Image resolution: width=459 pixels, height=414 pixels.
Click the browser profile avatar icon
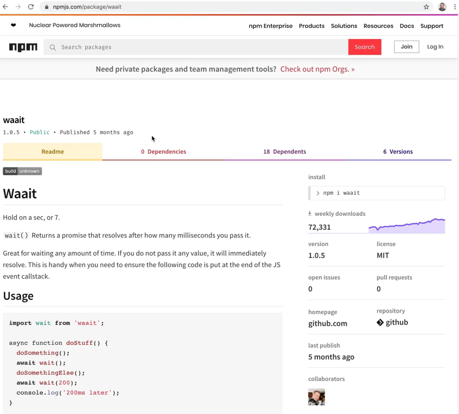pyautogui.click(x=442, y=7)
